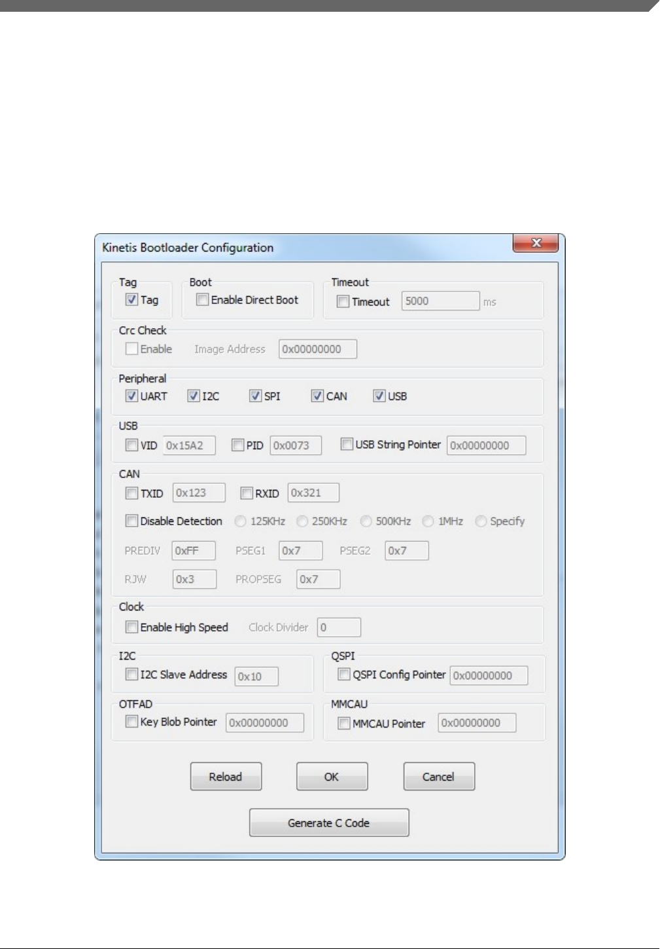Viewport: 660px width, 949px height.
Task: Uncheck the SPI peripheral checkbox
Action: click(x=255, y=396)
